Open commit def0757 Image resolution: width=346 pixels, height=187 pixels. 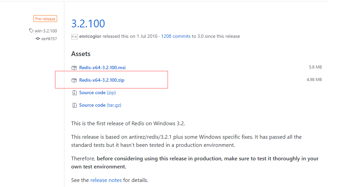click(49, 39)
